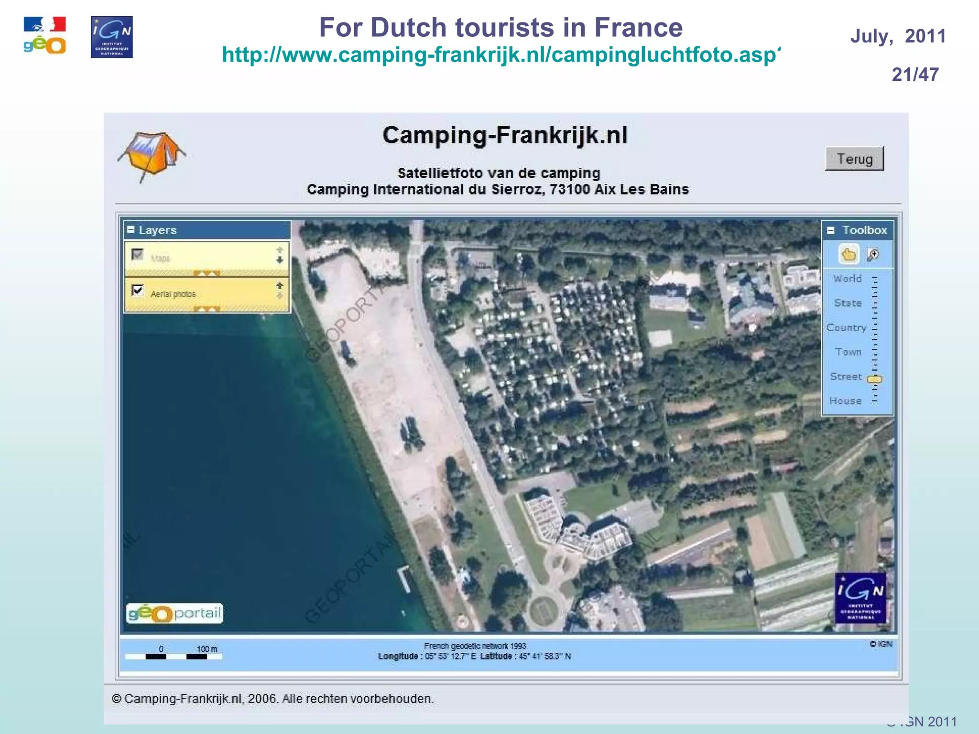Click the IGN logo in the slide header
979x734 pixels.
[112, 37]
